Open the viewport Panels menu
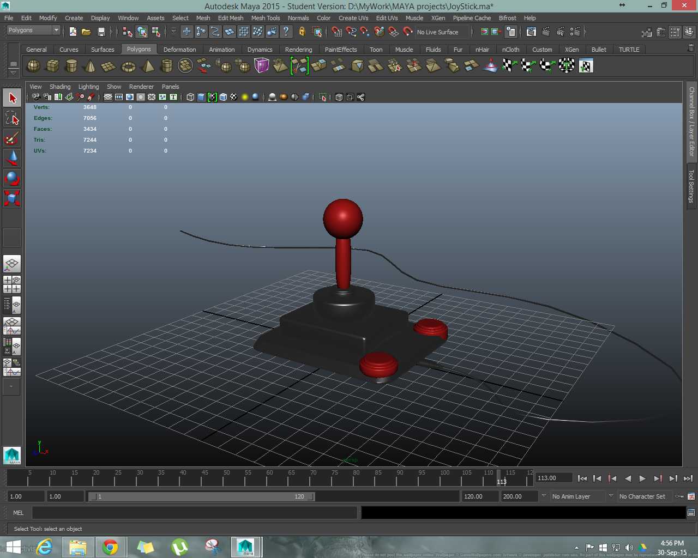The height and width of the screenshot is (558, 698). tap(170, 87)
